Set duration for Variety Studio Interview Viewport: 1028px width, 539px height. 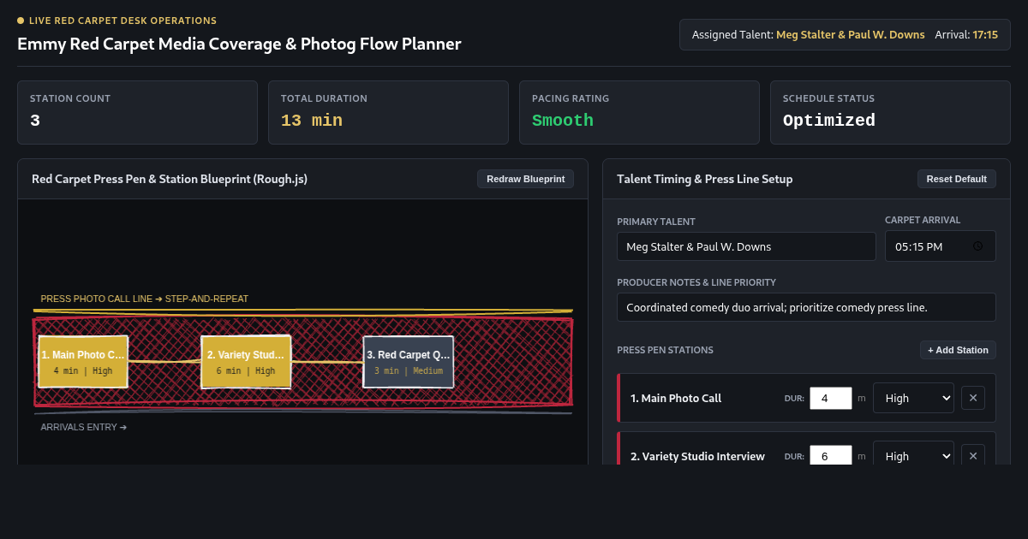(x=831, y=456)
